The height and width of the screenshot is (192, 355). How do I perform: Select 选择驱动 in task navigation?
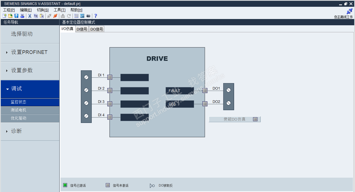click(x=30, y=34)
